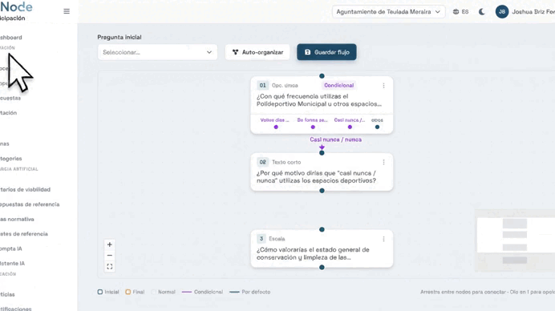
Task: Zoom out with the minus button
Action: coord(110,256)
